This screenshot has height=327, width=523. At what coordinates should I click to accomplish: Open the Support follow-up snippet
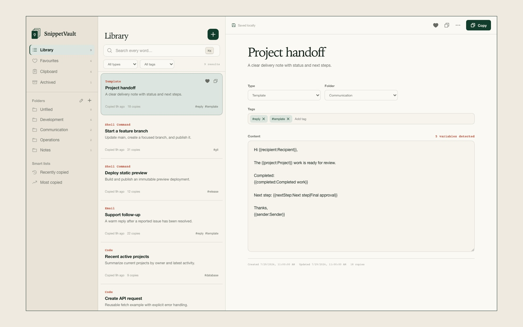click(161, 221)
